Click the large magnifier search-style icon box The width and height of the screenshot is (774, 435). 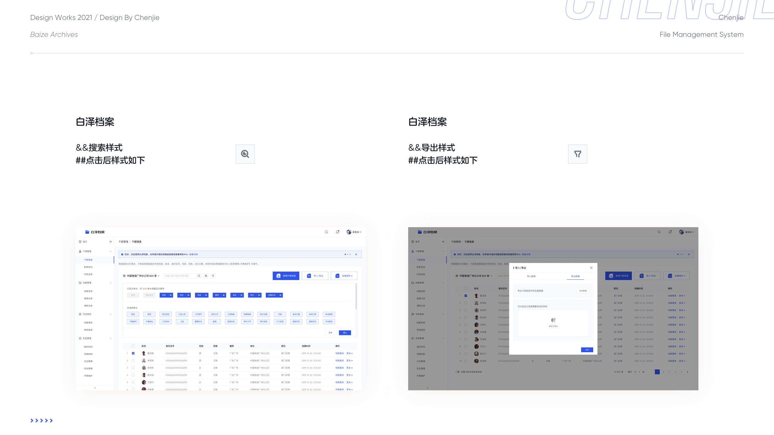point(245,154)
